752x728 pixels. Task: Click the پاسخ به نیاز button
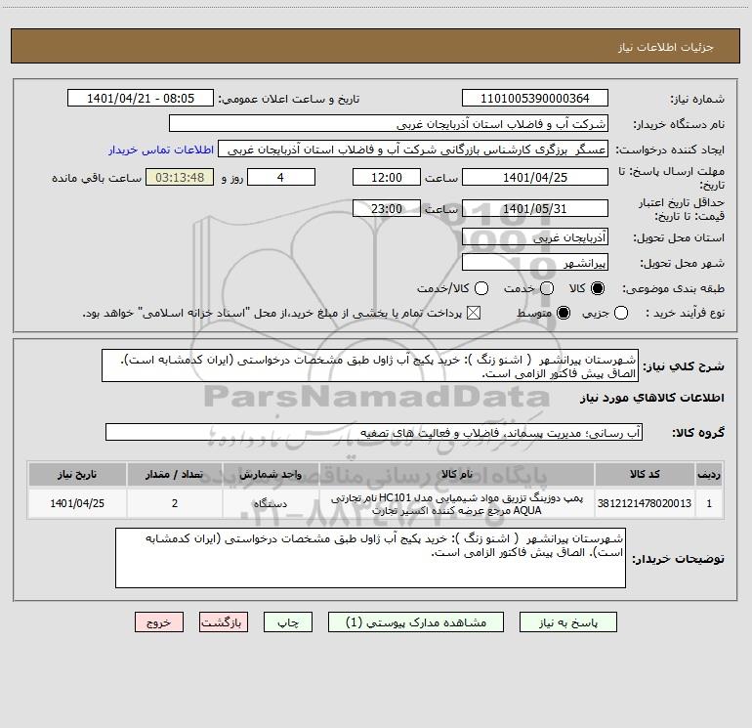(568, 621)
